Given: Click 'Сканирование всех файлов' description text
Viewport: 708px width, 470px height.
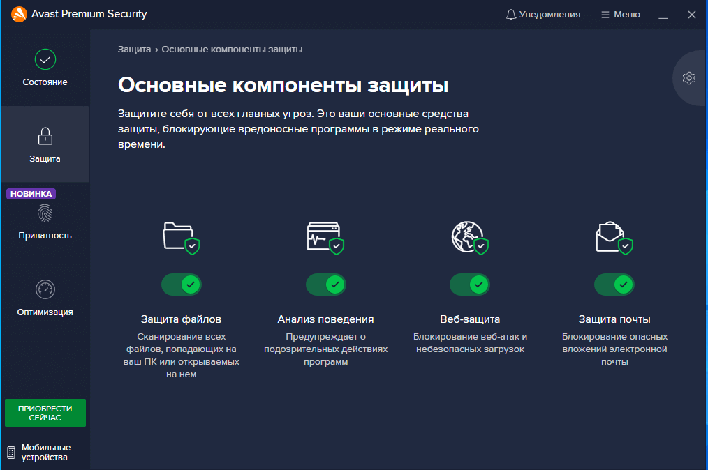Looking at the screenshot, I should 181,356.
